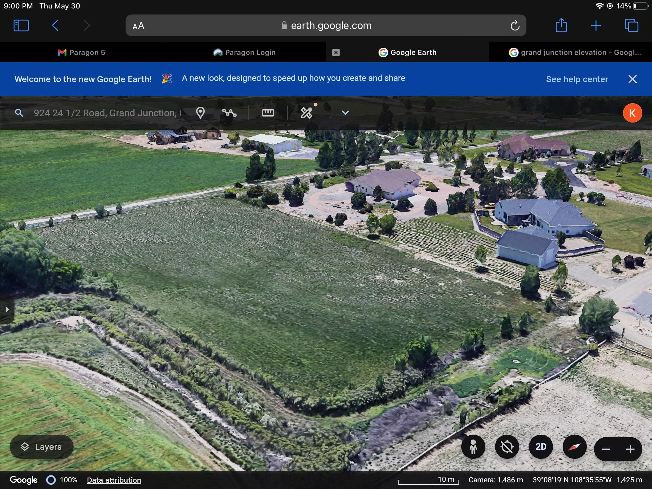Open the Layers button
This screenshot has width=652, height=489.
(42, 447)
